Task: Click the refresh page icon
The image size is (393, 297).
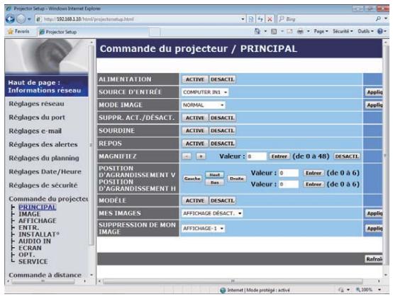Action: pos(260,19)
